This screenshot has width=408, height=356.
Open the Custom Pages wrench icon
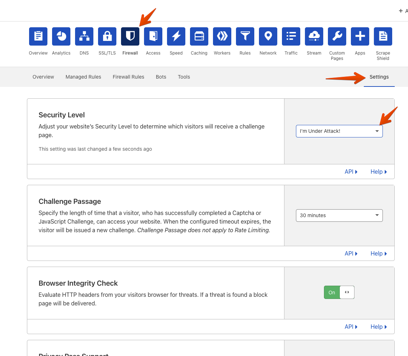click(337, 36)
